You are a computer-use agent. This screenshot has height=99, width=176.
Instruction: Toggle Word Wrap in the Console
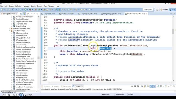[148, 86]
